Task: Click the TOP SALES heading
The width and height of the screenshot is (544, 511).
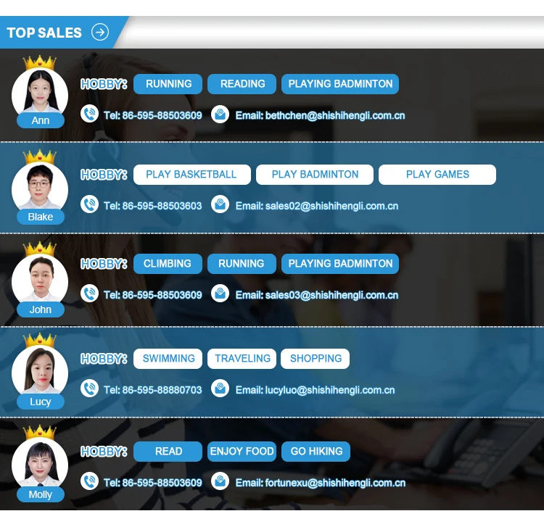Action: 44,33
